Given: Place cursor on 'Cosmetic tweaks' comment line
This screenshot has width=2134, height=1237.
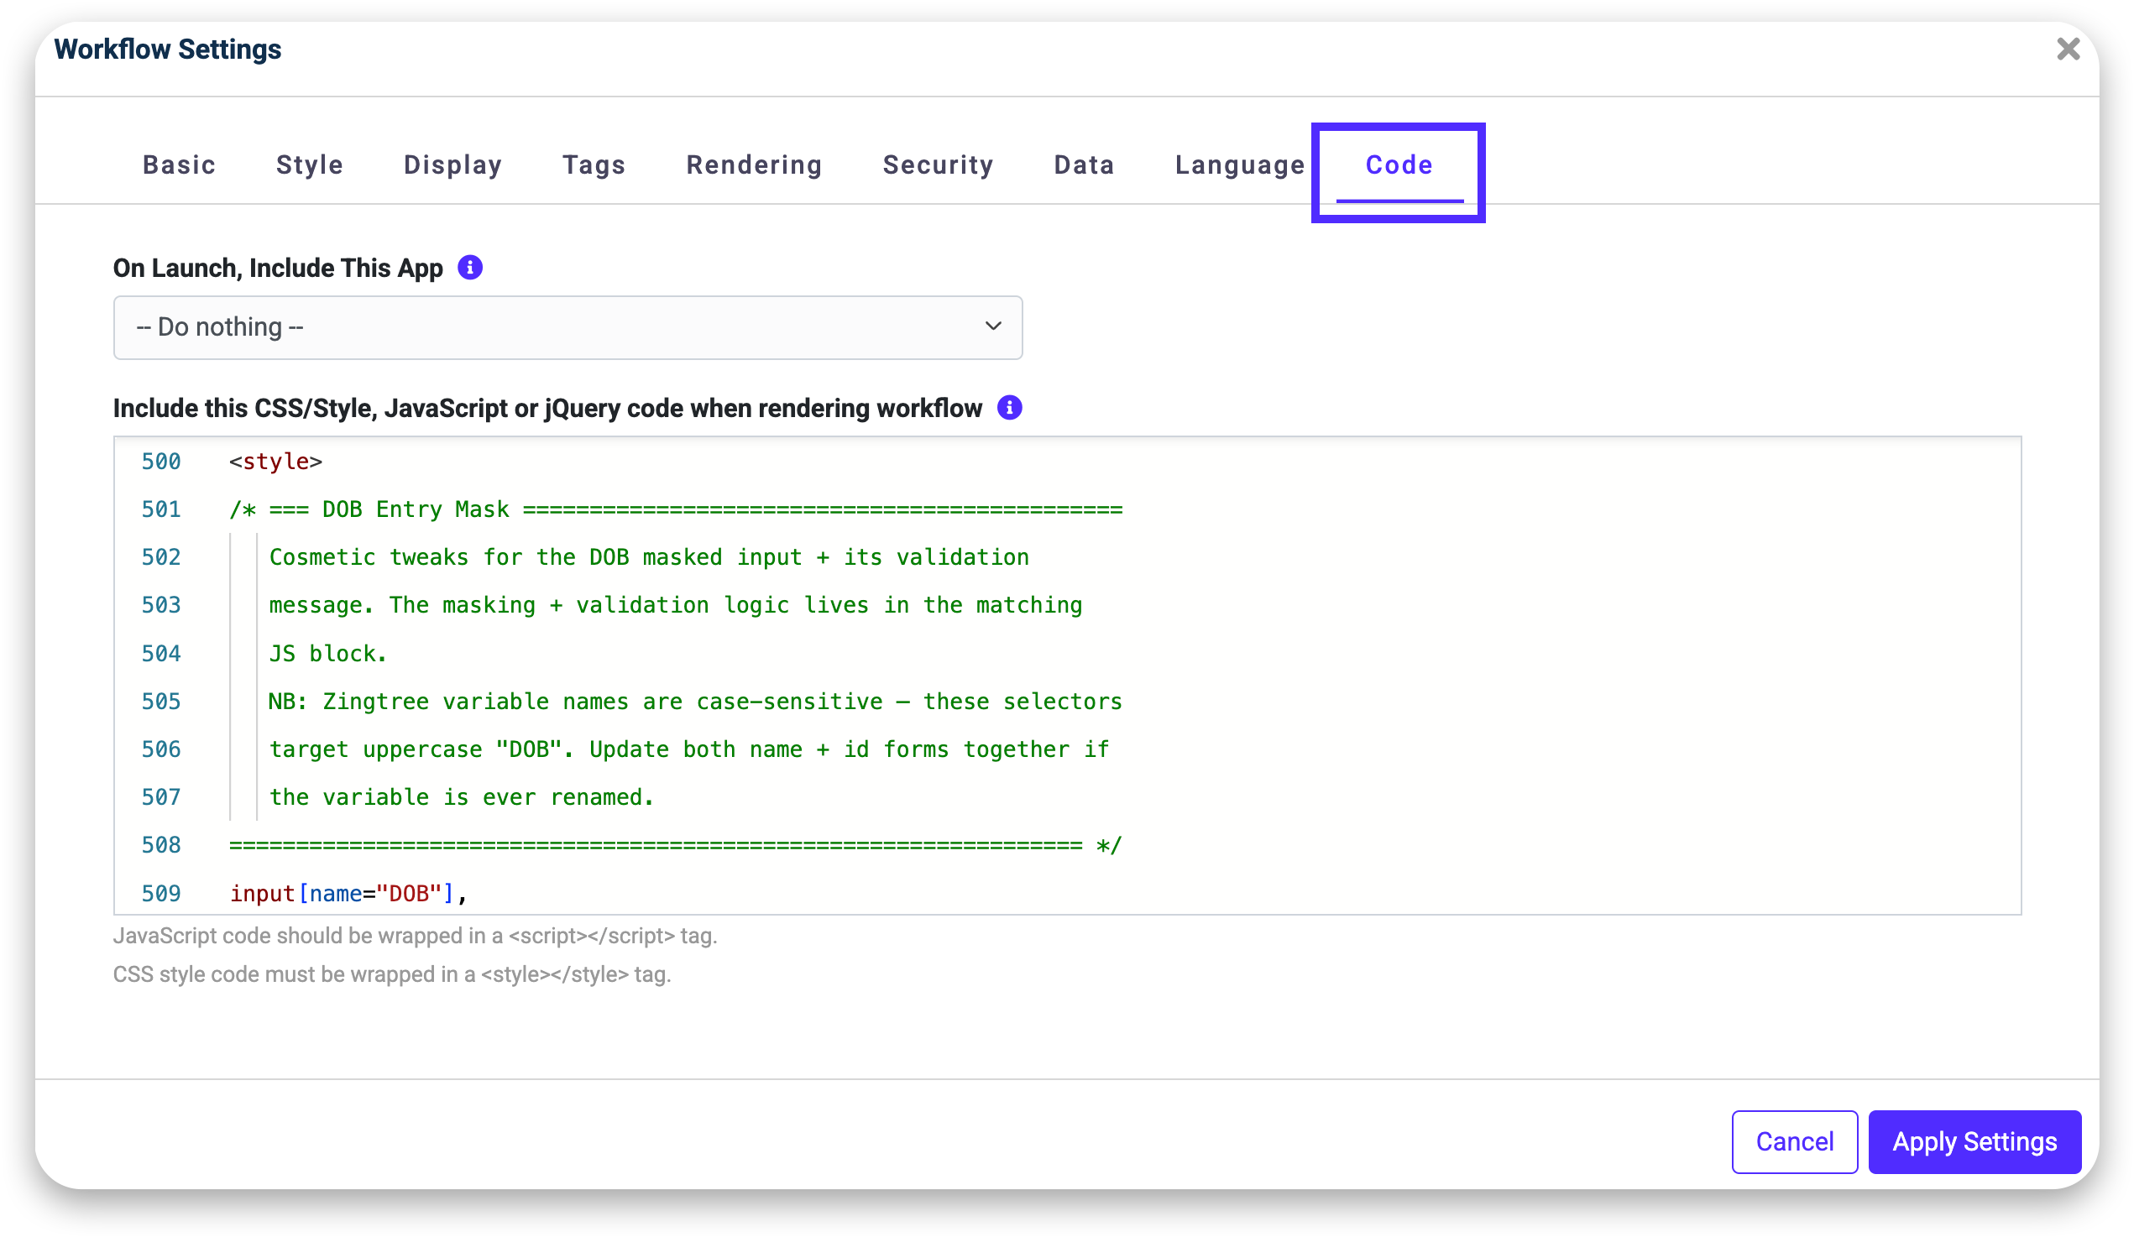Looking at the screenshot, I should click(649, 557).
